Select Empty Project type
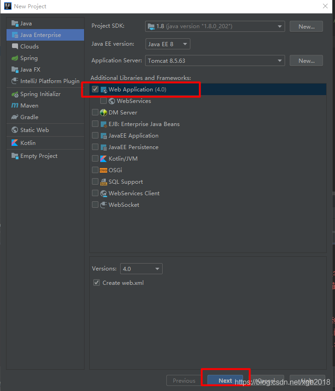335x391 pixels. tap(45, 156)
